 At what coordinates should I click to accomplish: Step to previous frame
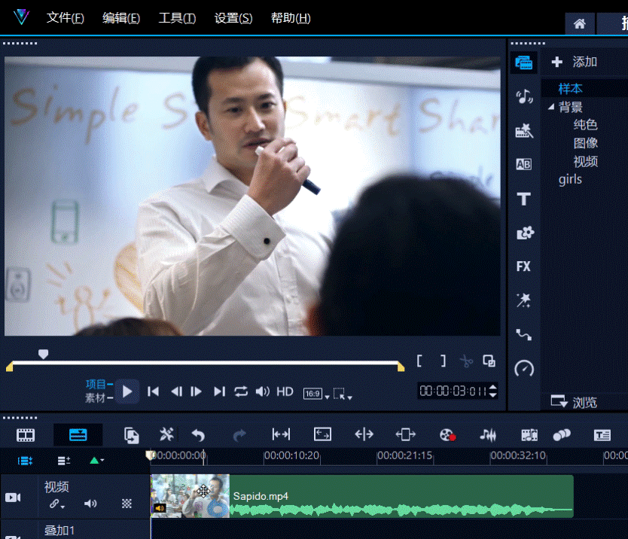click(176, 391)
